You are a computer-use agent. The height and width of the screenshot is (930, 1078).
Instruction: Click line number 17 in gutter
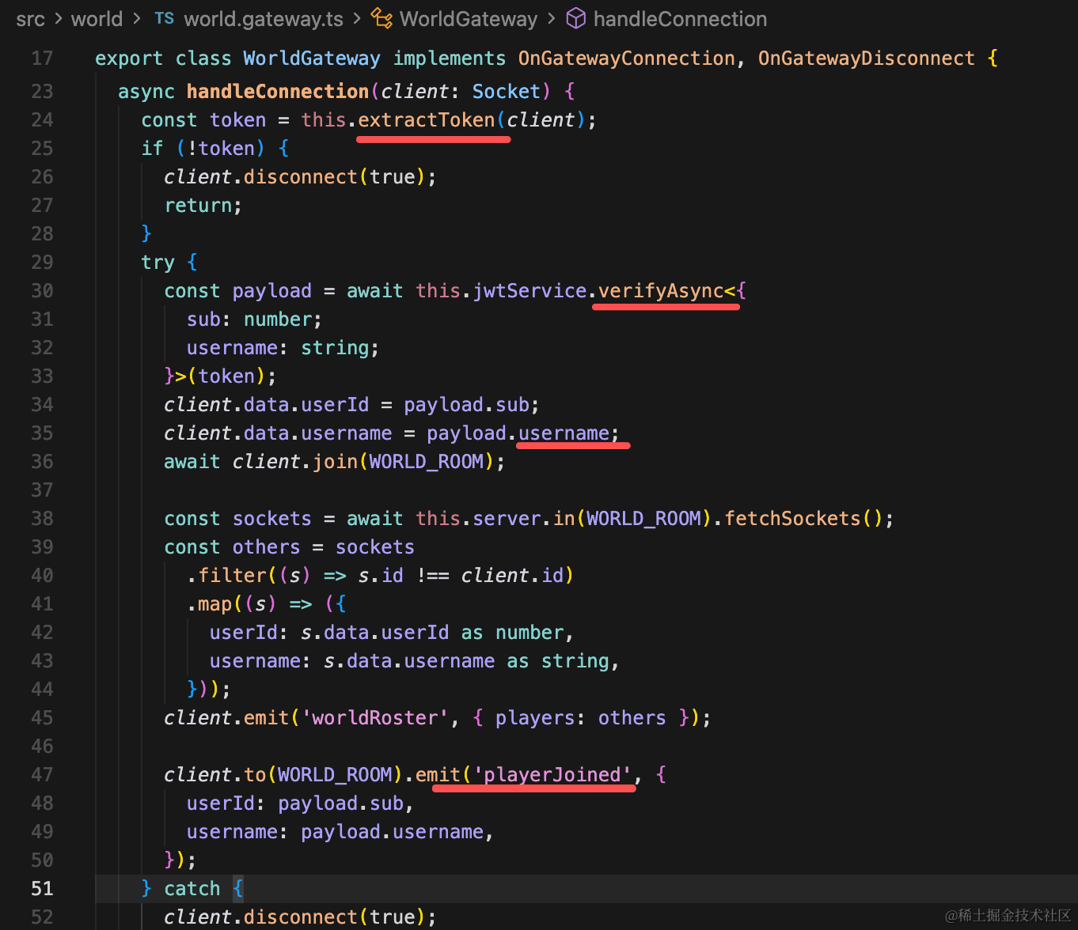coord(42,59)
